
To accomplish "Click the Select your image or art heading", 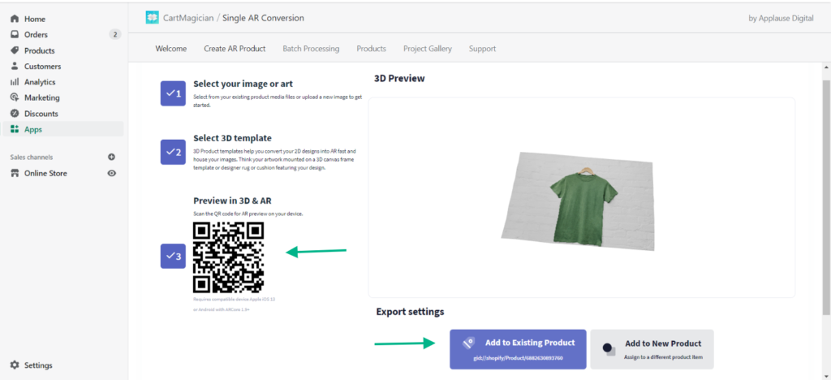I will tap(243, 84).
